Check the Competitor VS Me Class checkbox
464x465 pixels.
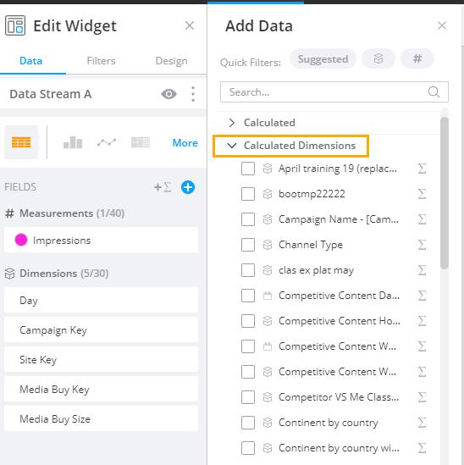pos(248,397)
